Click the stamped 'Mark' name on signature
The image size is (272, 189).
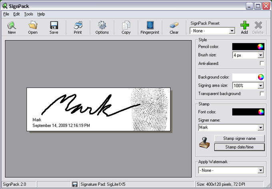coord(37,120)
